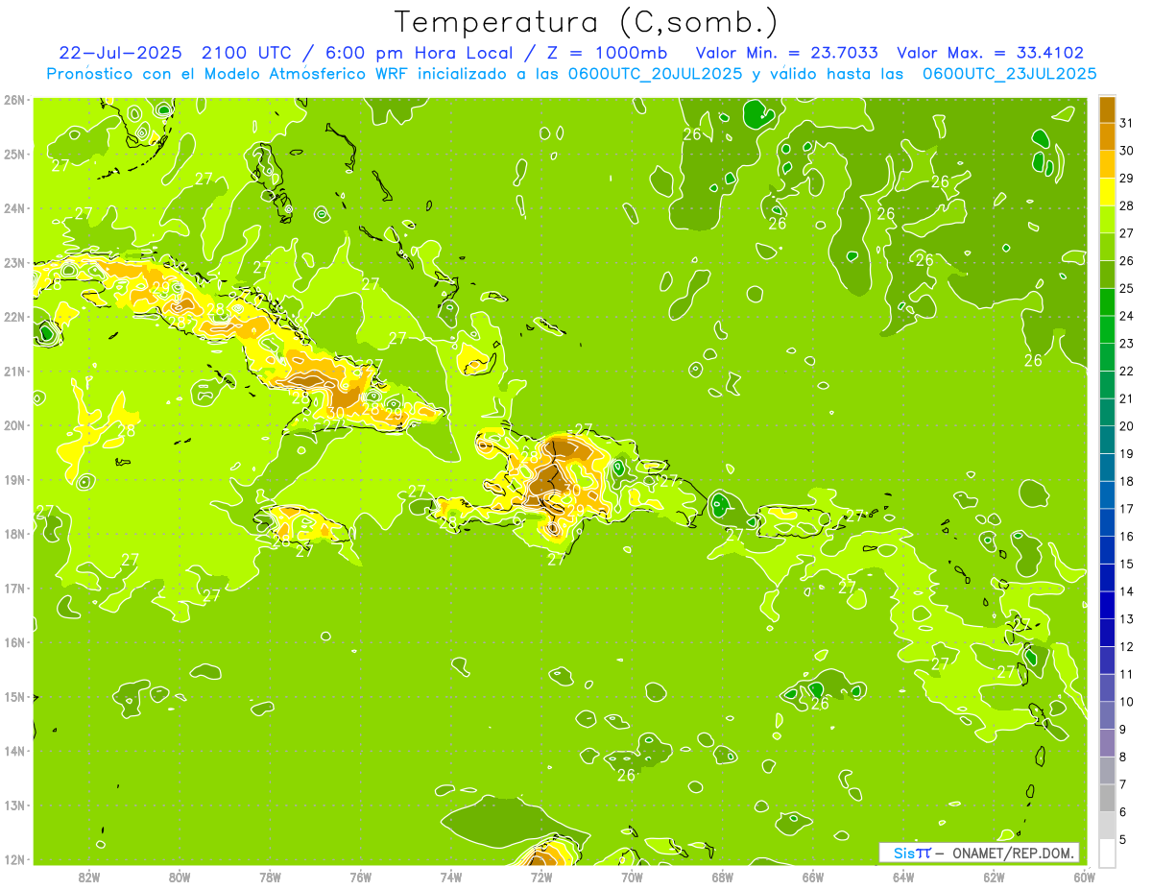The height and width of the screenshot is (890, 1152).
Task: Click the 6:00 pm Hora Local text
Action: [x=415, y=53]
